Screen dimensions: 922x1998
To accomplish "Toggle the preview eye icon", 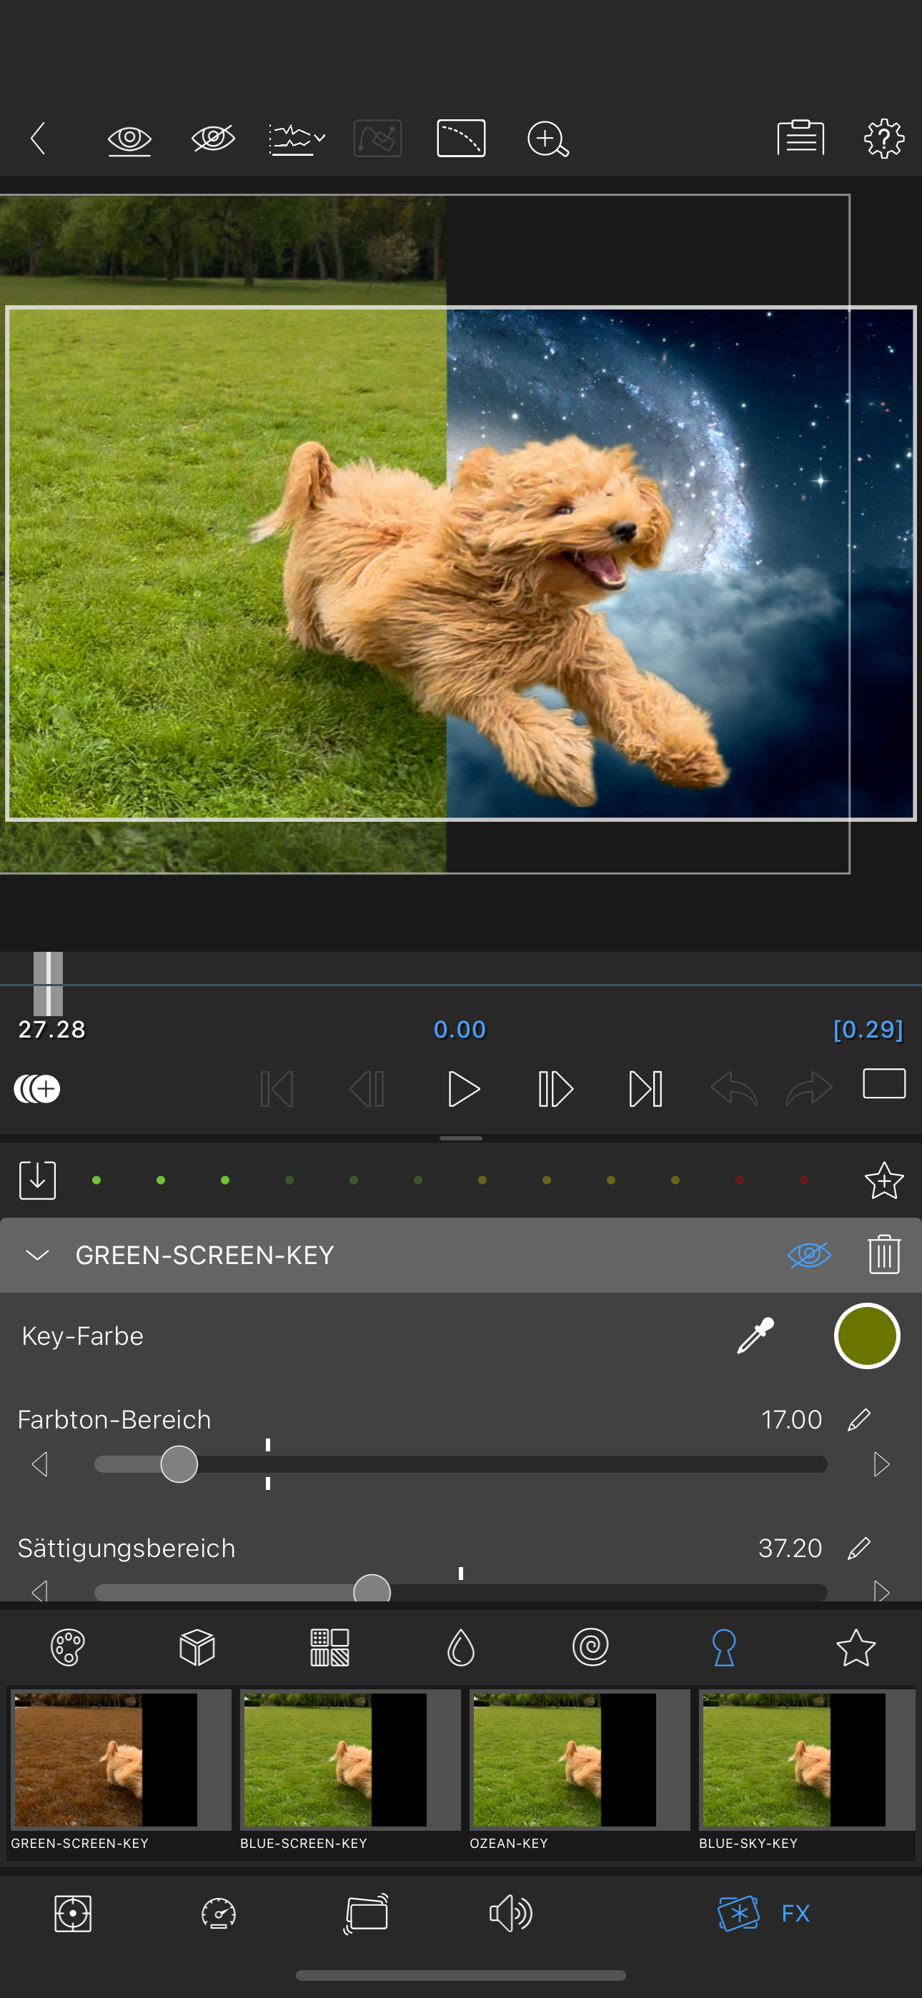I will click(x=129, y=139).
